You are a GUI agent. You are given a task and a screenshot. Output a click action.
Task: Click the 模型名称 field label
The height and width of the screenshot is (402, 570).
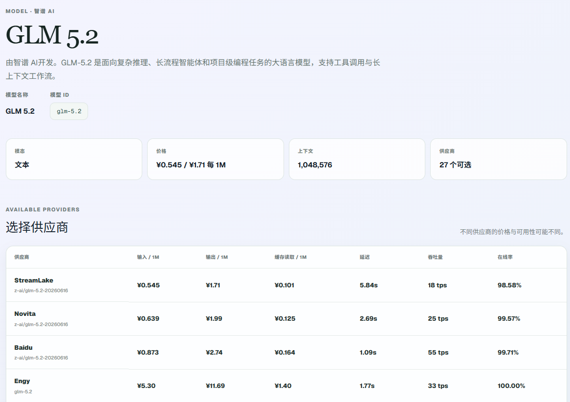pyautogui.click(x=17, y=95)
